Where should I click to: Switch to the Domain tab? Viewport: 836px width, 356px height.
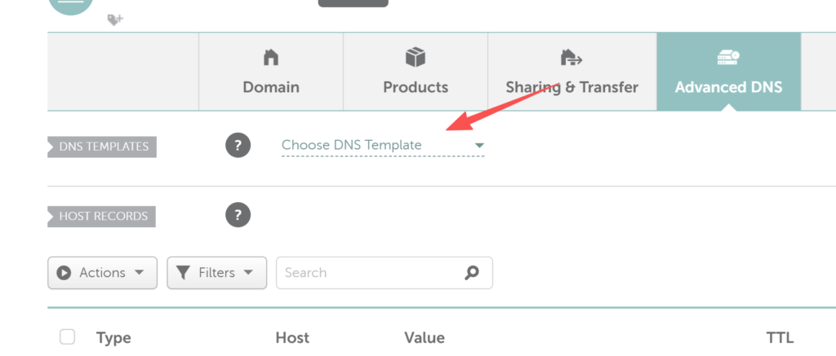[x=271, y=72]
